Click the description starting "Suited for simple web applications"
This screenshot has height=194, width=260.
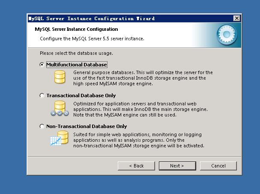[139, 140]
